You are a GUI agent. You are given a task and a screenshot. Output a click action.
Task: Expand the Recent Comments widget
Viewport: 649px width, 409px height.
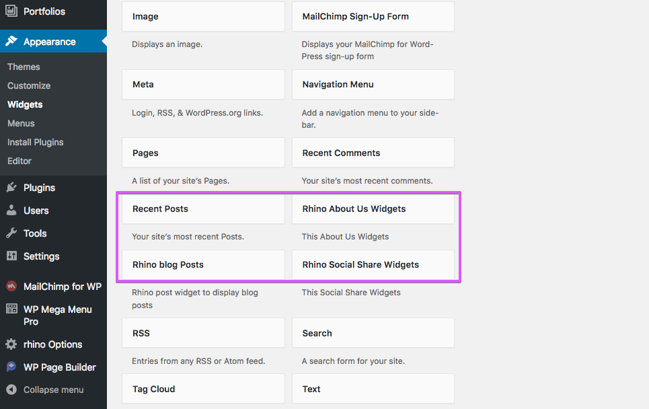373,153
